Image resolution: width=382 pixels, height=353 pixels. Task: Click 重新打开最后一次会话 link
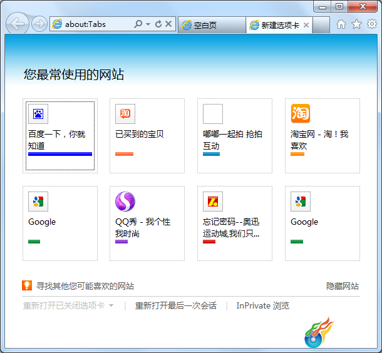(175, 305)
